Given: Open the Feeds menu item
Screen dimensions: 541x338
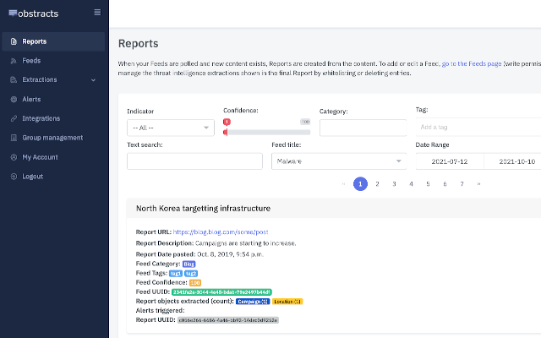Looking at the screenshot, I should (31, 61).
